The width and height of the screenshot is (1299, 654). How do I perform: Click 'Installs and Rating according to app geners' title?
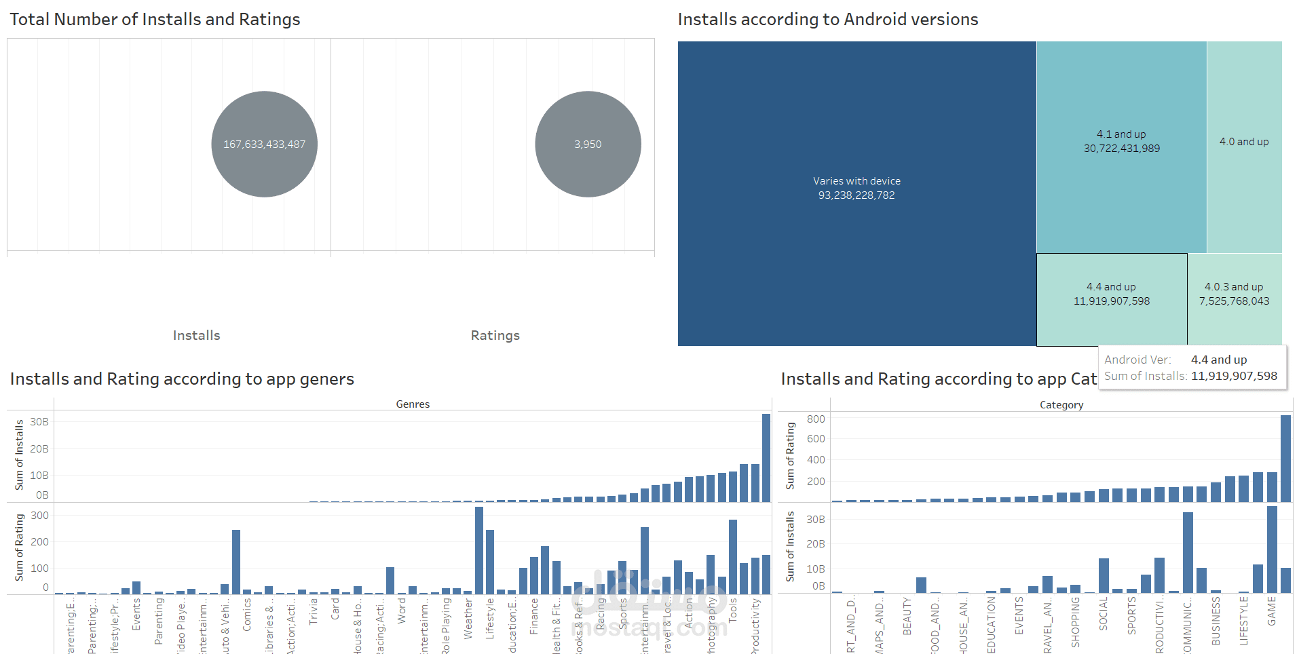[x=182, y=379]
